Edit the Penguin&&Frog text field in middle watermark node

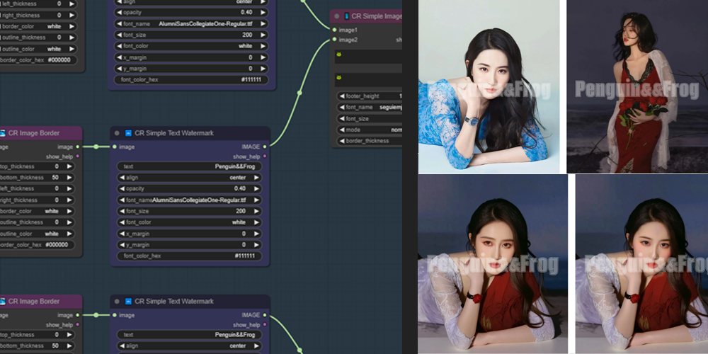point(189,166)
